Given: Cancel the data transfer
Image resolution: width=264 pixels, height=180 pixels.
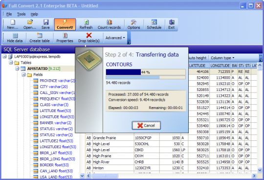Looking at the screenshot, I should pos(146,125).
